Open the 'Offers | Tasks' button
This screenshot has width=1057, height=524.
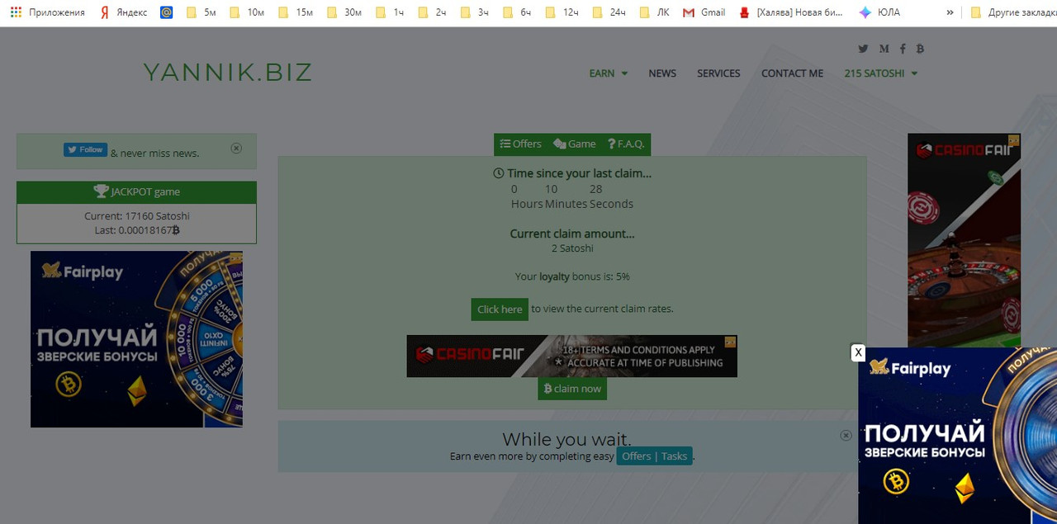(x=655, y=456)
